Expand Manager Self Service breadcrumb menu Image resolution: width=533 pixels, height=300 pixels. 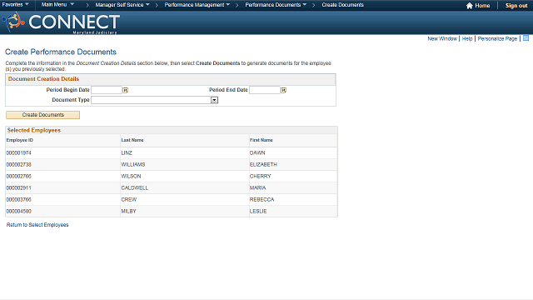pyautogui.click(x=122, y=5)
